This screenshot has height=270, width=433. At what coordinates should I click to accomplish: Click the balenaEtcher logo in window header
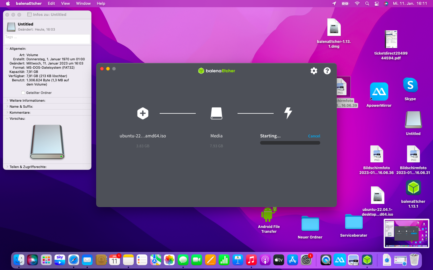click(216, 71)
